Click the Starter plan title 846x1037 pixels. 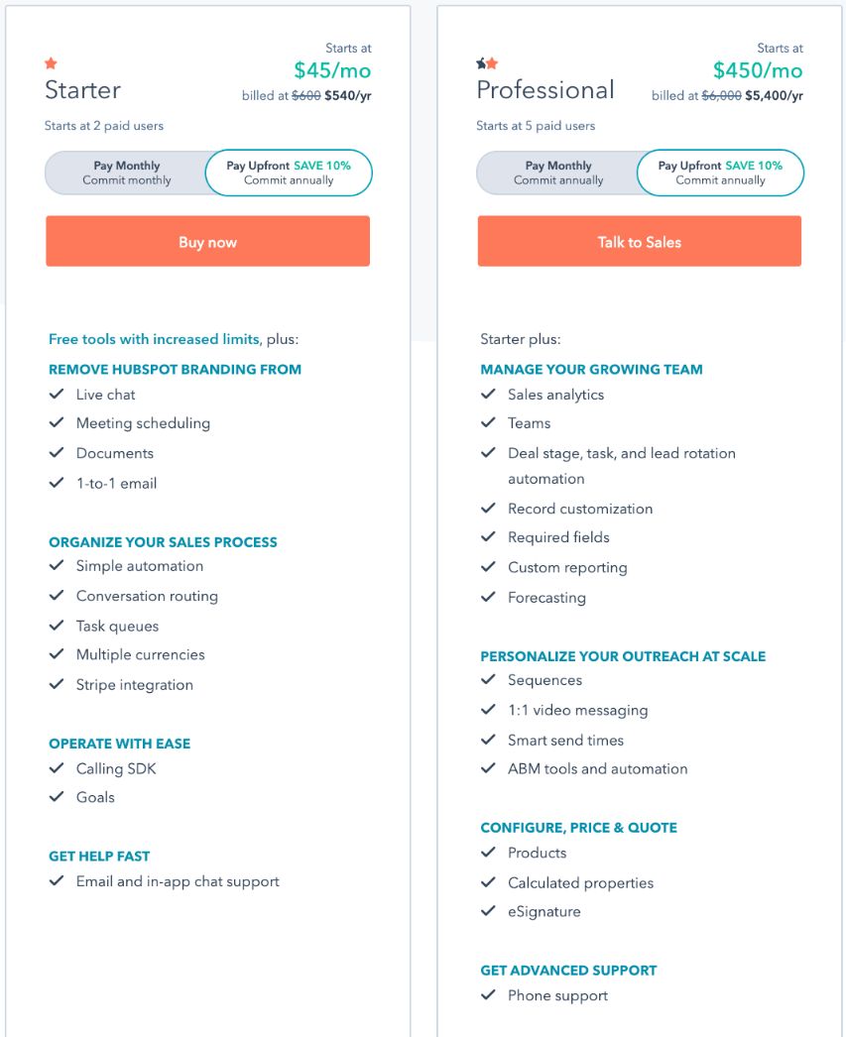click(x=82, y=90)
